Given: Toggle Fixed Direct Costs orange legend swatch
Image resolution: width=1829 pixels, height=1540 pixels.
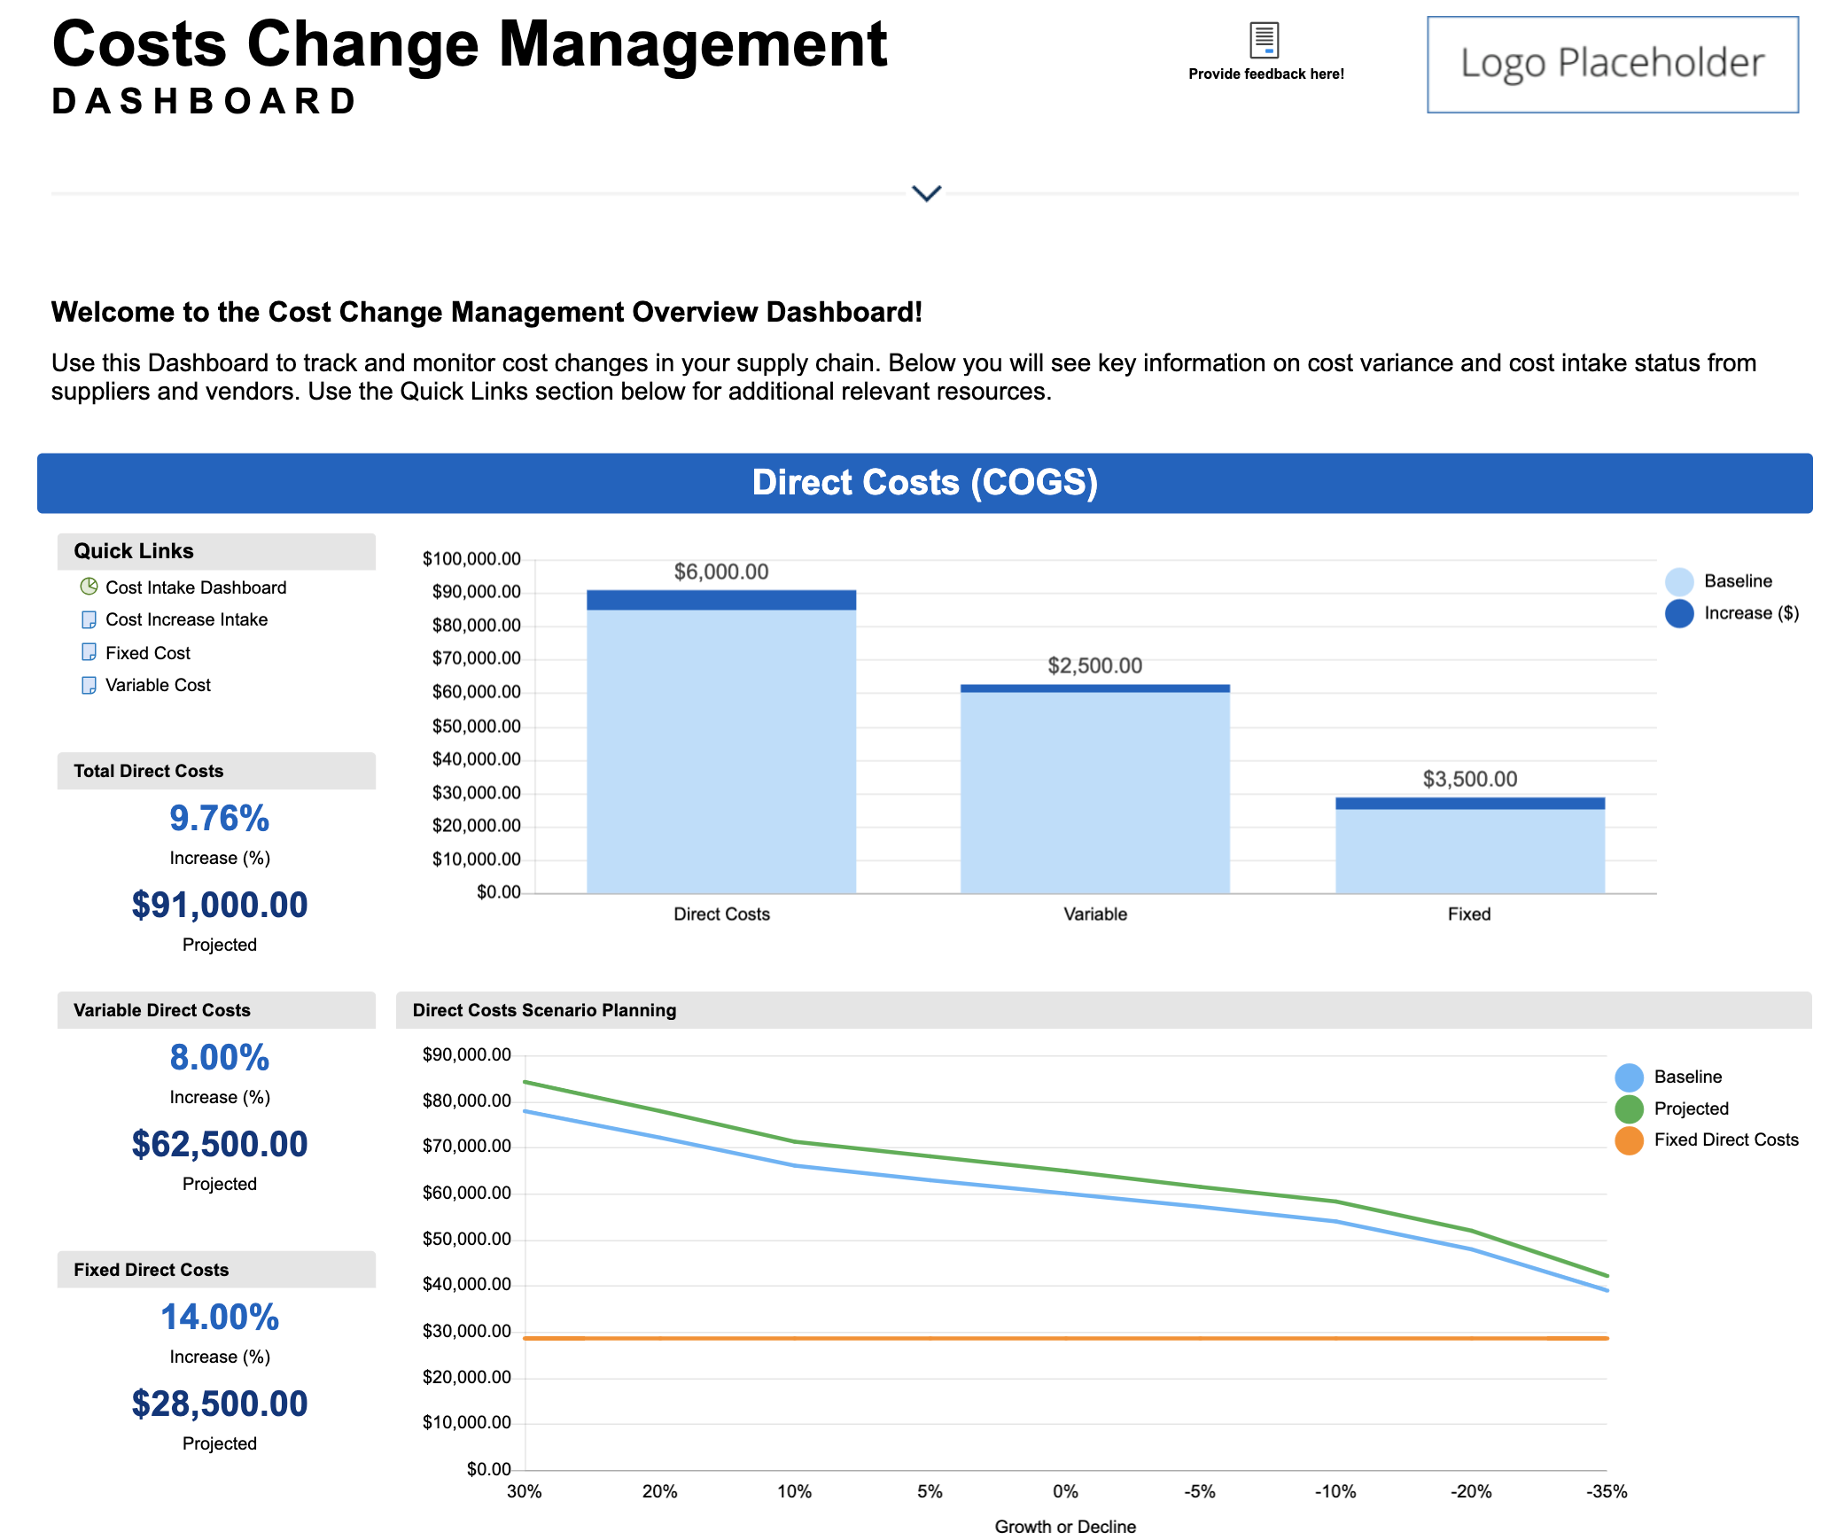Looking at the screenshot, I should [x=1629, y=1140].
